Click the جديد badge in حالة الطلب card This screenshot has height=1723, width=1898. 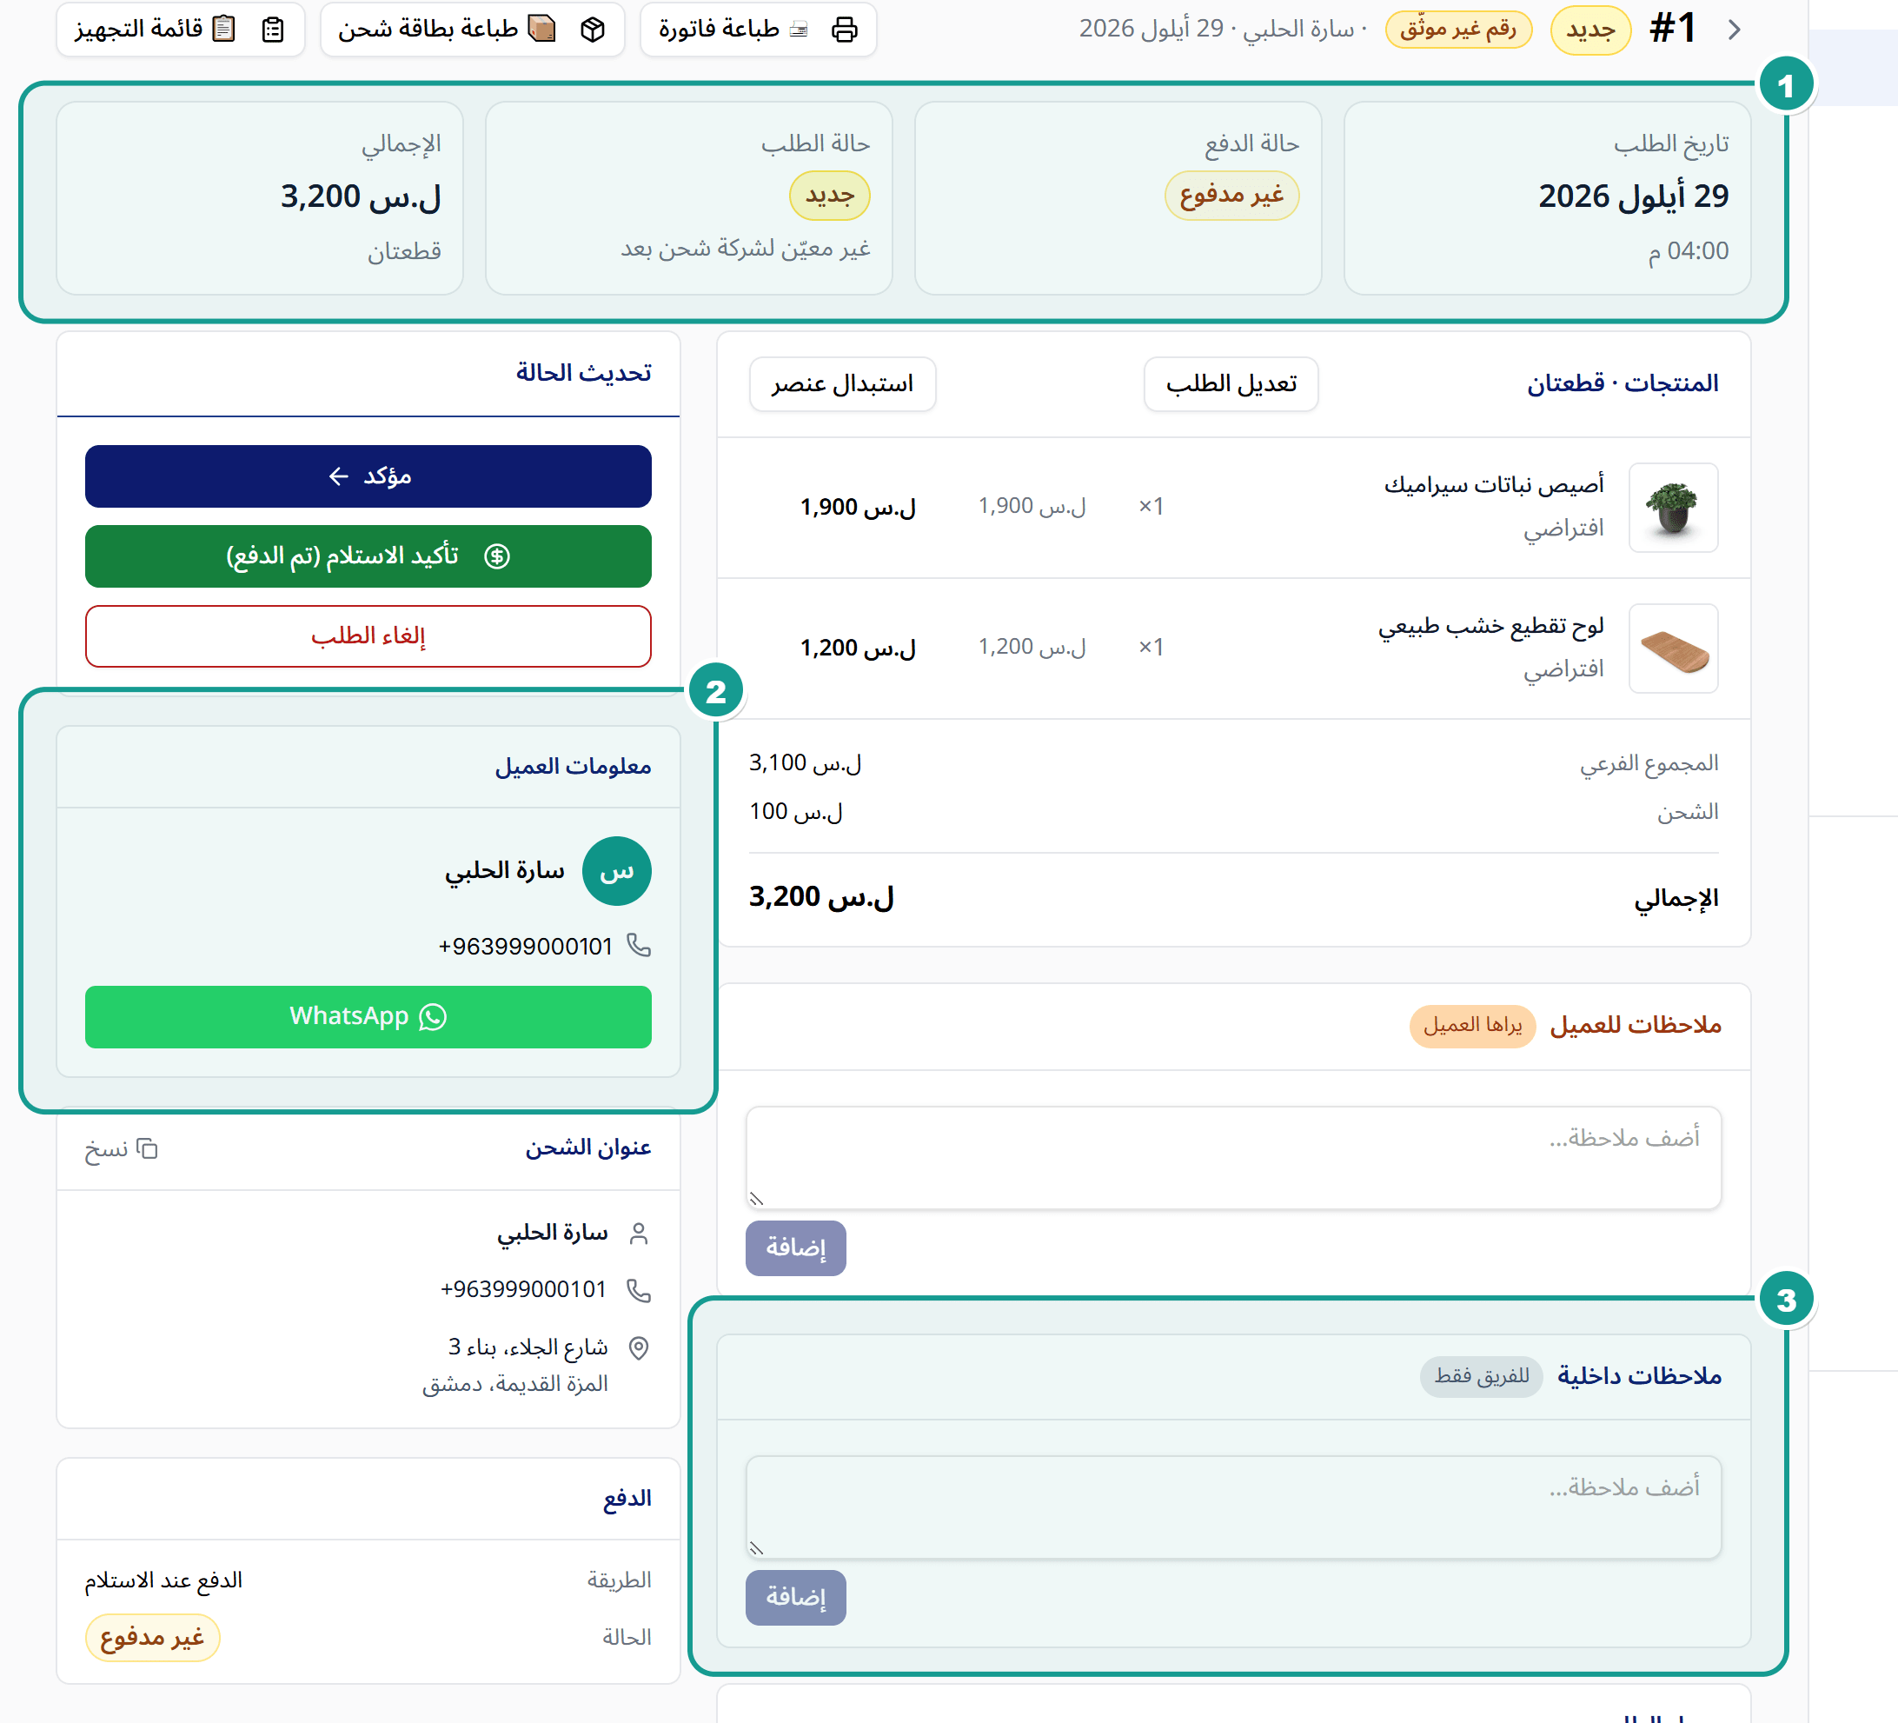pos(829,196)
